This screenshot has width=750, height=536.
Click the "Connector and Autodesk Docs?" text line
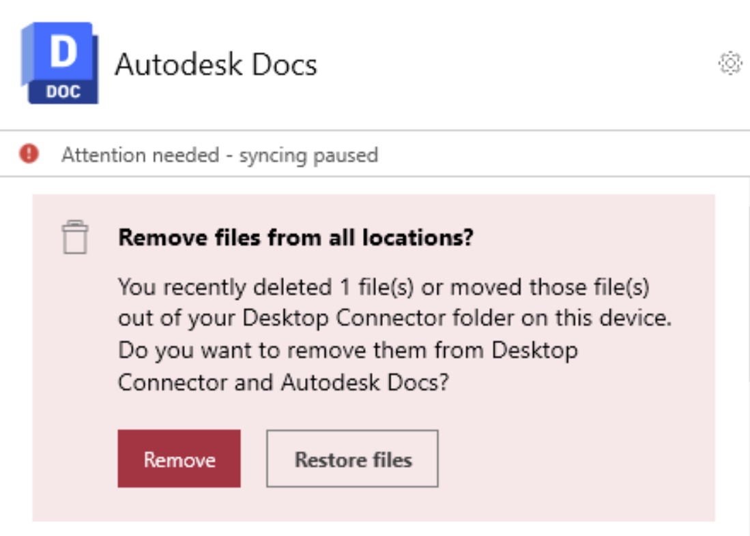pyautogui.click(x=283, y=382)
